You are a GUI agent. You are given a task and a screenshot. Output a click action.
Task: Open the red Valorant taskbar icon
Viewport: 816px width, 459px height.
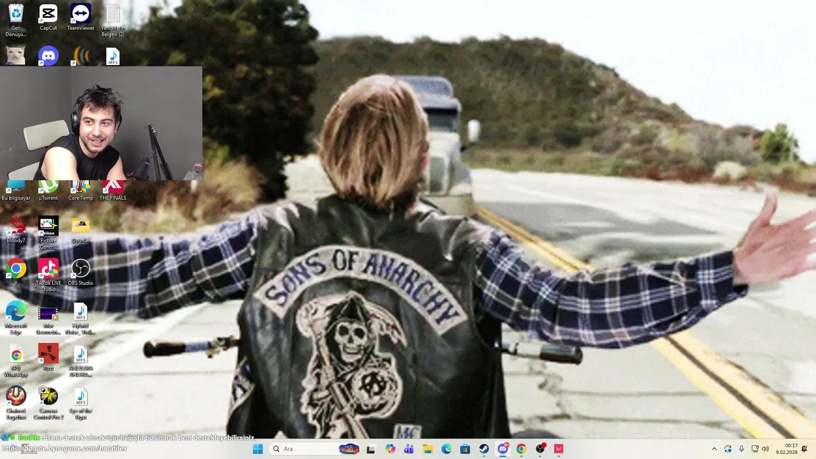(x=559, y=449)
